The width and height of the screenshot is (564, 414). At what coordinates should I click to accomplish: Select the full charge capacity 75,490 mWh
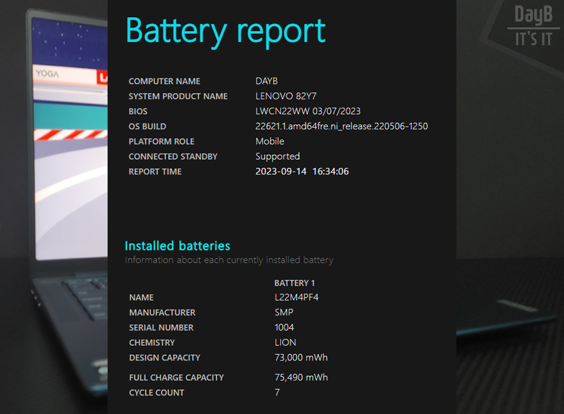[x=301, y=378]
